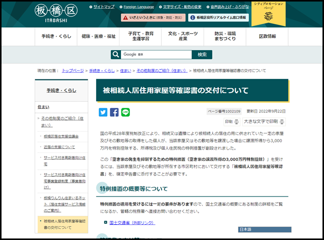
Task: Open 区政情報 navigation menu
Action: (267, 36)
